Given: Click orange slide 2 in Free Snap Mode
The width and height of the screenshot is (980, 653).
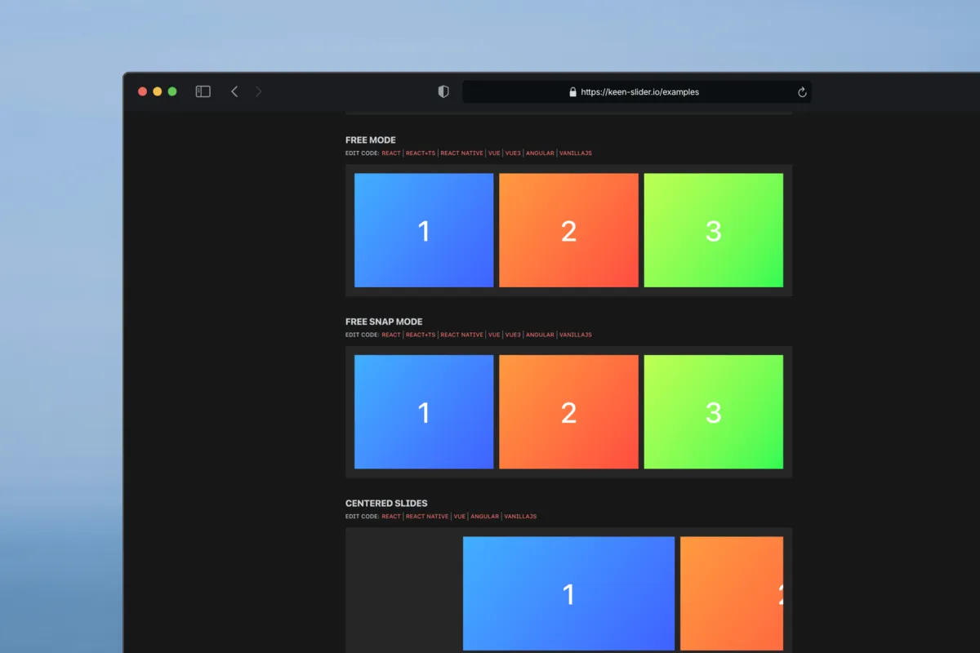Looking at the screenshot, I should tap(568, 412).
